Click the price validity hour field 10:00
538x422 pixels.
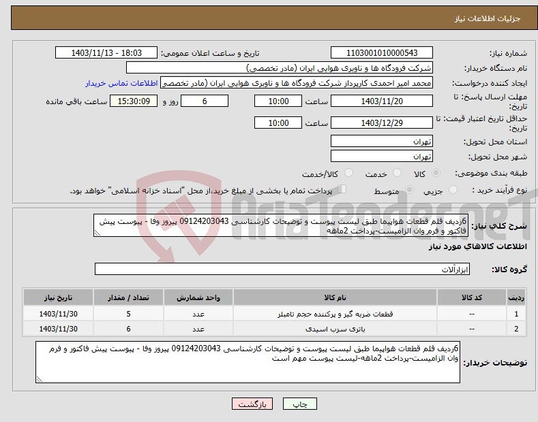(278, 123)
